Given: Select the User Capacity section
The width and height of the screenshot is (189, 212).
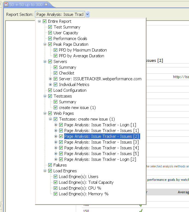Looking at the screenshot, I should pos(66,33).
